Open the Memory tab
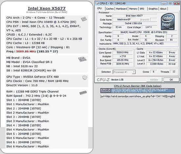The width and height of the screenshot is (181, 154). click(133, 9)
